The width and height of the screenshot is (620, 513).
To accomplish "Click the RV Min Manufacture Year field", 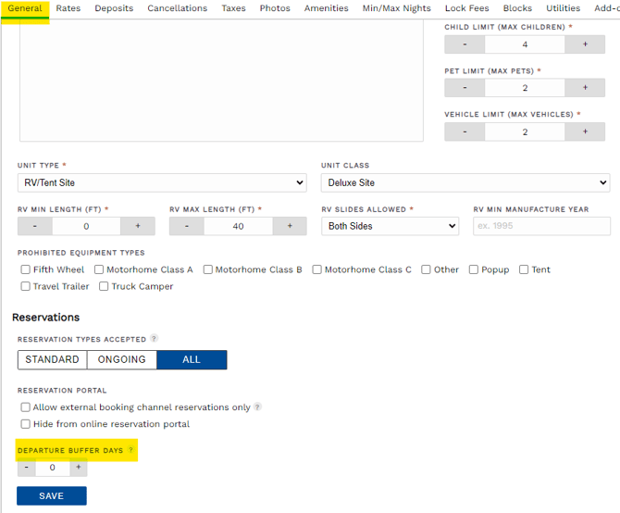I will (541, 226).
